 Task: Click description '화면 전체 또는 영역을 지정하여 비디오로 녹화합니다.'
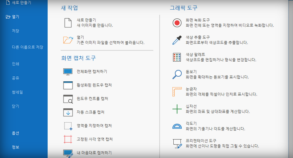[x=230, y=25]
